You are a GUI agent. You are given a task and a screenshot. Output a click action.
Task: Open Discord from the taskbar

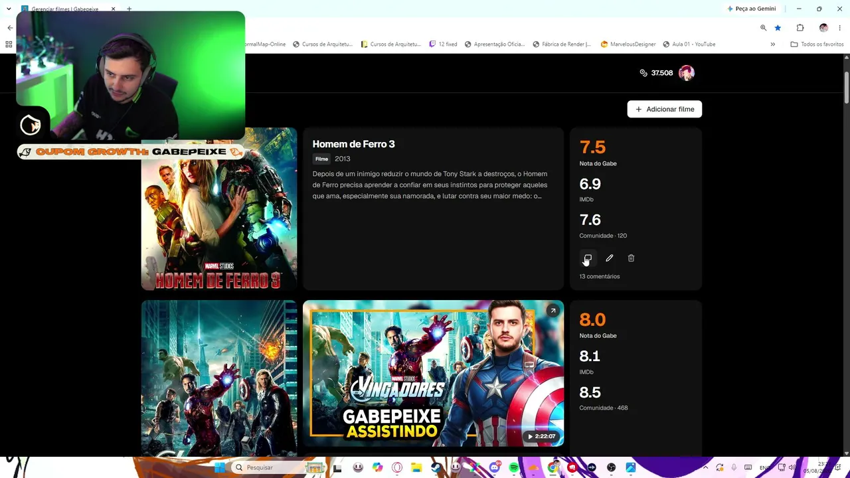click(x=494, y=467)
